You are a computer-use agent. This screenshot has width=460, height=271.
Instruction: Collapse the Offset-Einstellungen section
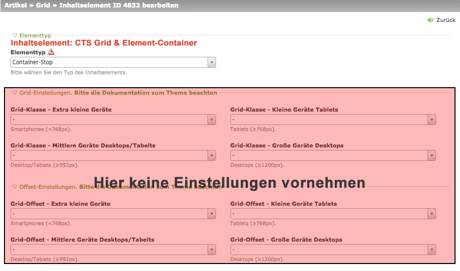[x=15, y=187]
